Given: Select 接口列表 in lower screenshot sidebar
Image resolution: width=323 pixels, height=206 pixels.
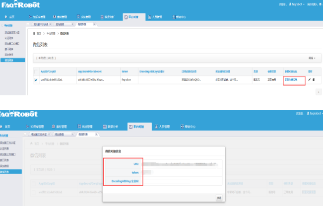Looking at the screenshot, I should [x=4, y=160].
